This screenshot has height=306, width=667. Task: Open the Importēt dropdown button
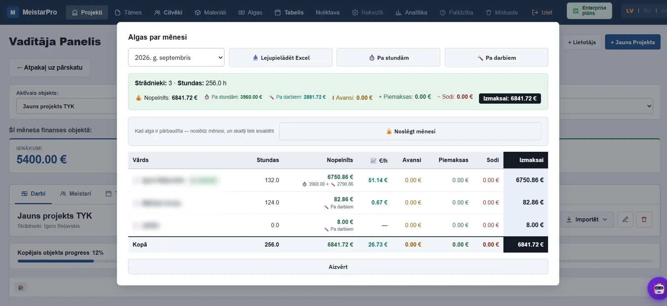587,219
